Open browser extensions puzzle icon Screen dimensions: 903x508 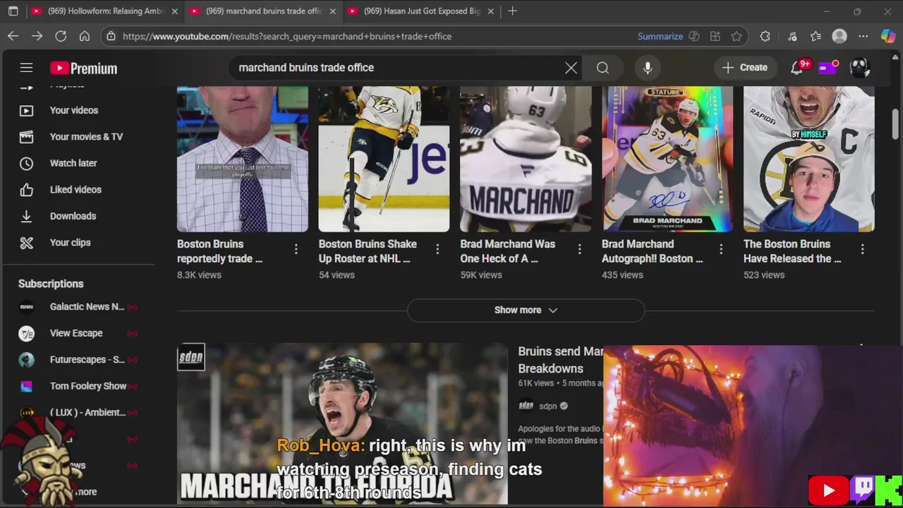[765, 36]
